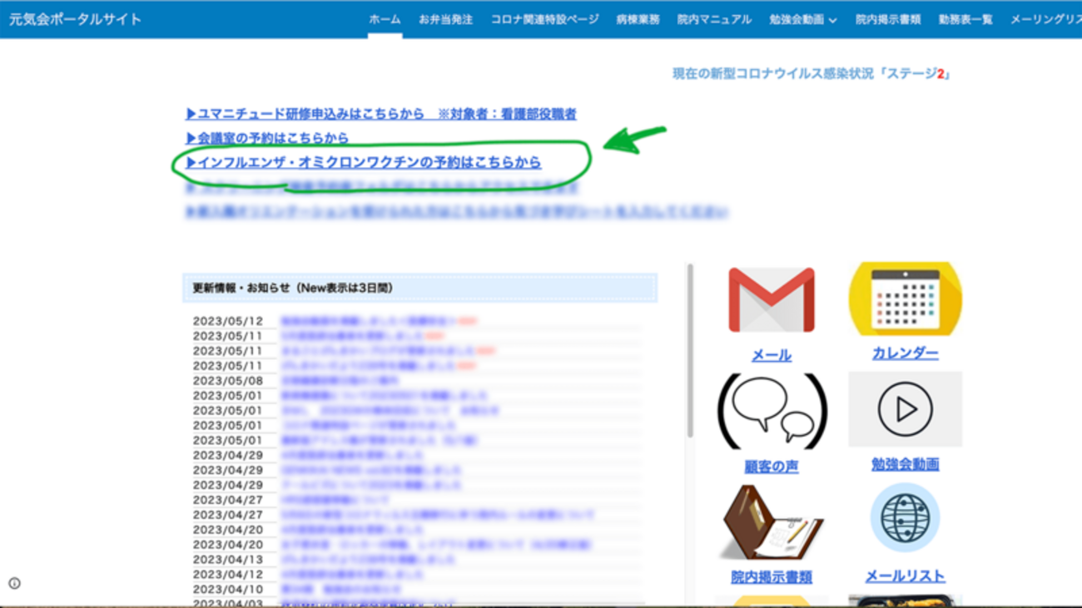1082x608 pixels.
Task: Click the メール text link
Action: tap(772, 355)
